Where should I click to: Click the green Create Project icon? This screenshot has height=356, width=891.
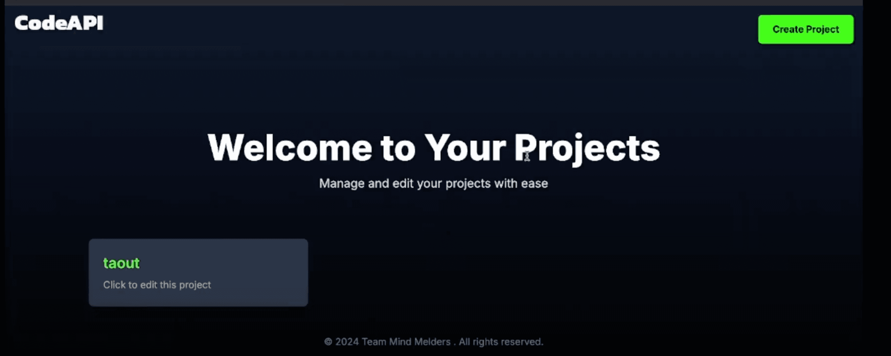tap(806, 29)
